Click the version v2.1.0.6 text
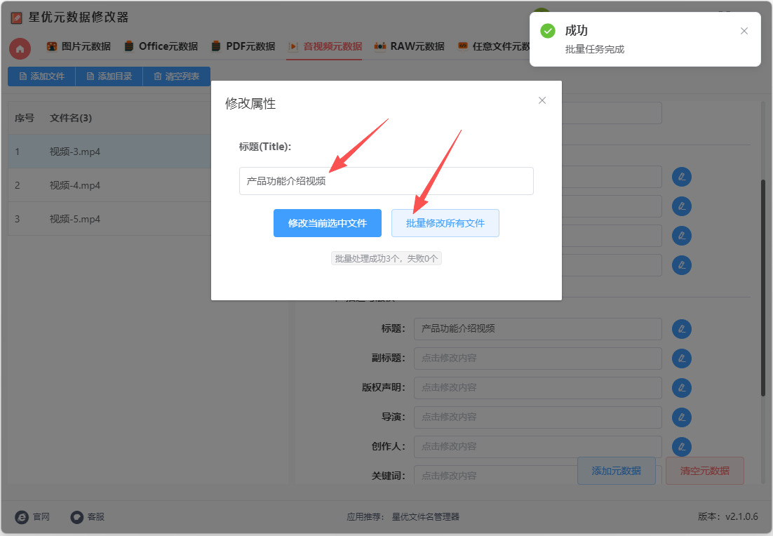The width and height of the screenshot is (773, 536). [x=727, y=517]
